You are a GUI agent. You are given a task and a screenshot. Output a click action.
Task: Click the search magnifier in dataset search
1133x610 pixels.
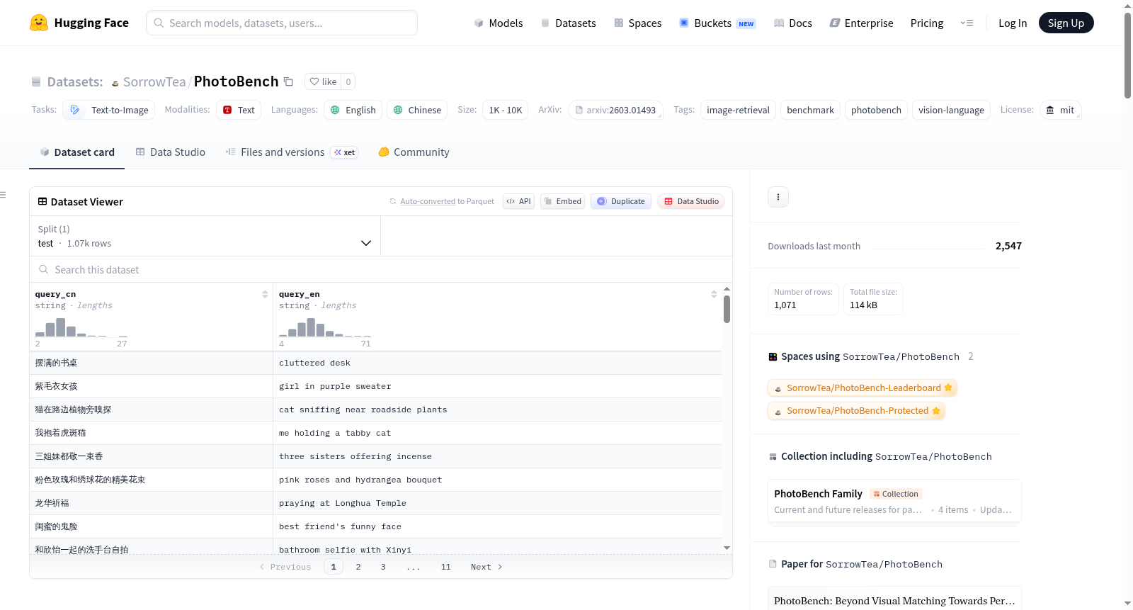pos(44,270)
